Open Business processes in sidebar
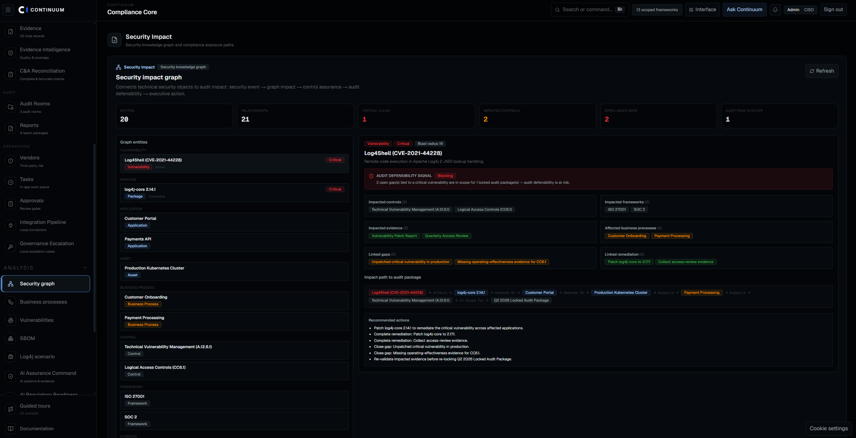This screenshot has width=856, height=438. pyautogui.click(x=46, y=302)
